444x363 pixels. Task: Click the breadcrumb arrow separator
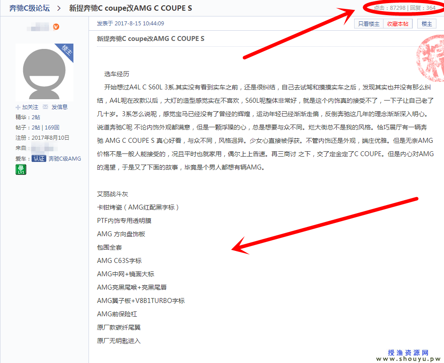59,8
